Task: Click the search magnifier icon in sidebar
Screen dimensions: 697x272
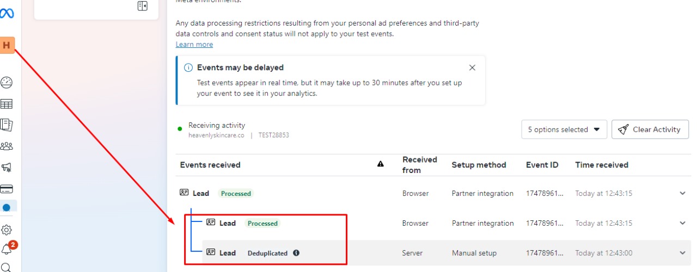Action: point(7,268)
